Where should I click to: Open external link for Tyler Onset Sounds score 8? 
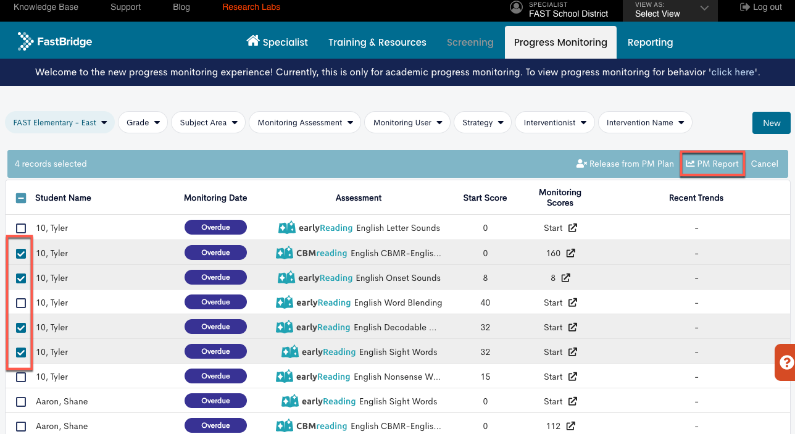coord(566,278)
